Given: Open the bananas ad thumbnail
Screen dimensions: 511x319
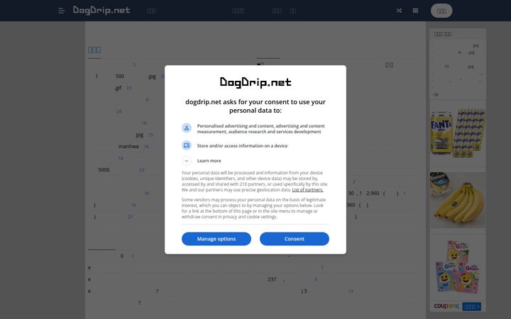Looking at the screenshot, I should pyautogui.click(x=458, y=200).
